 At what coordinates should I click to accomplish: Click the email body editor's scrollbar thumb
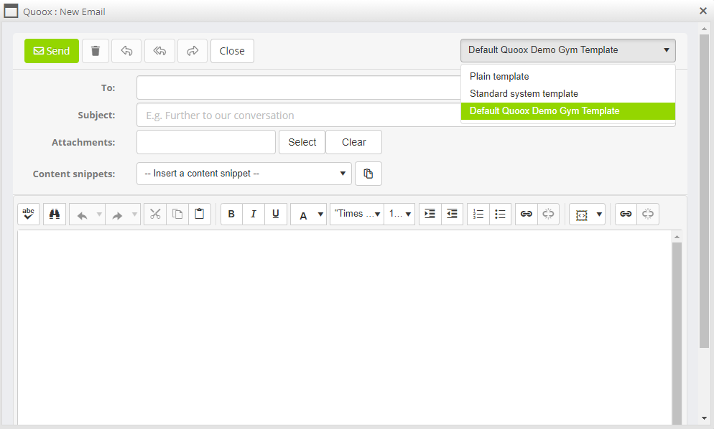point(677,334)
